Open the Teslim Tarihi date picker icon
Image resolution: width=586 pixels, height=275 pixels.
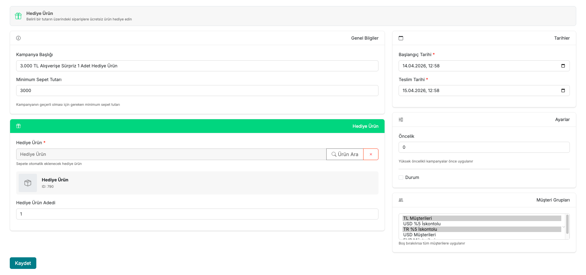(563, 91)
